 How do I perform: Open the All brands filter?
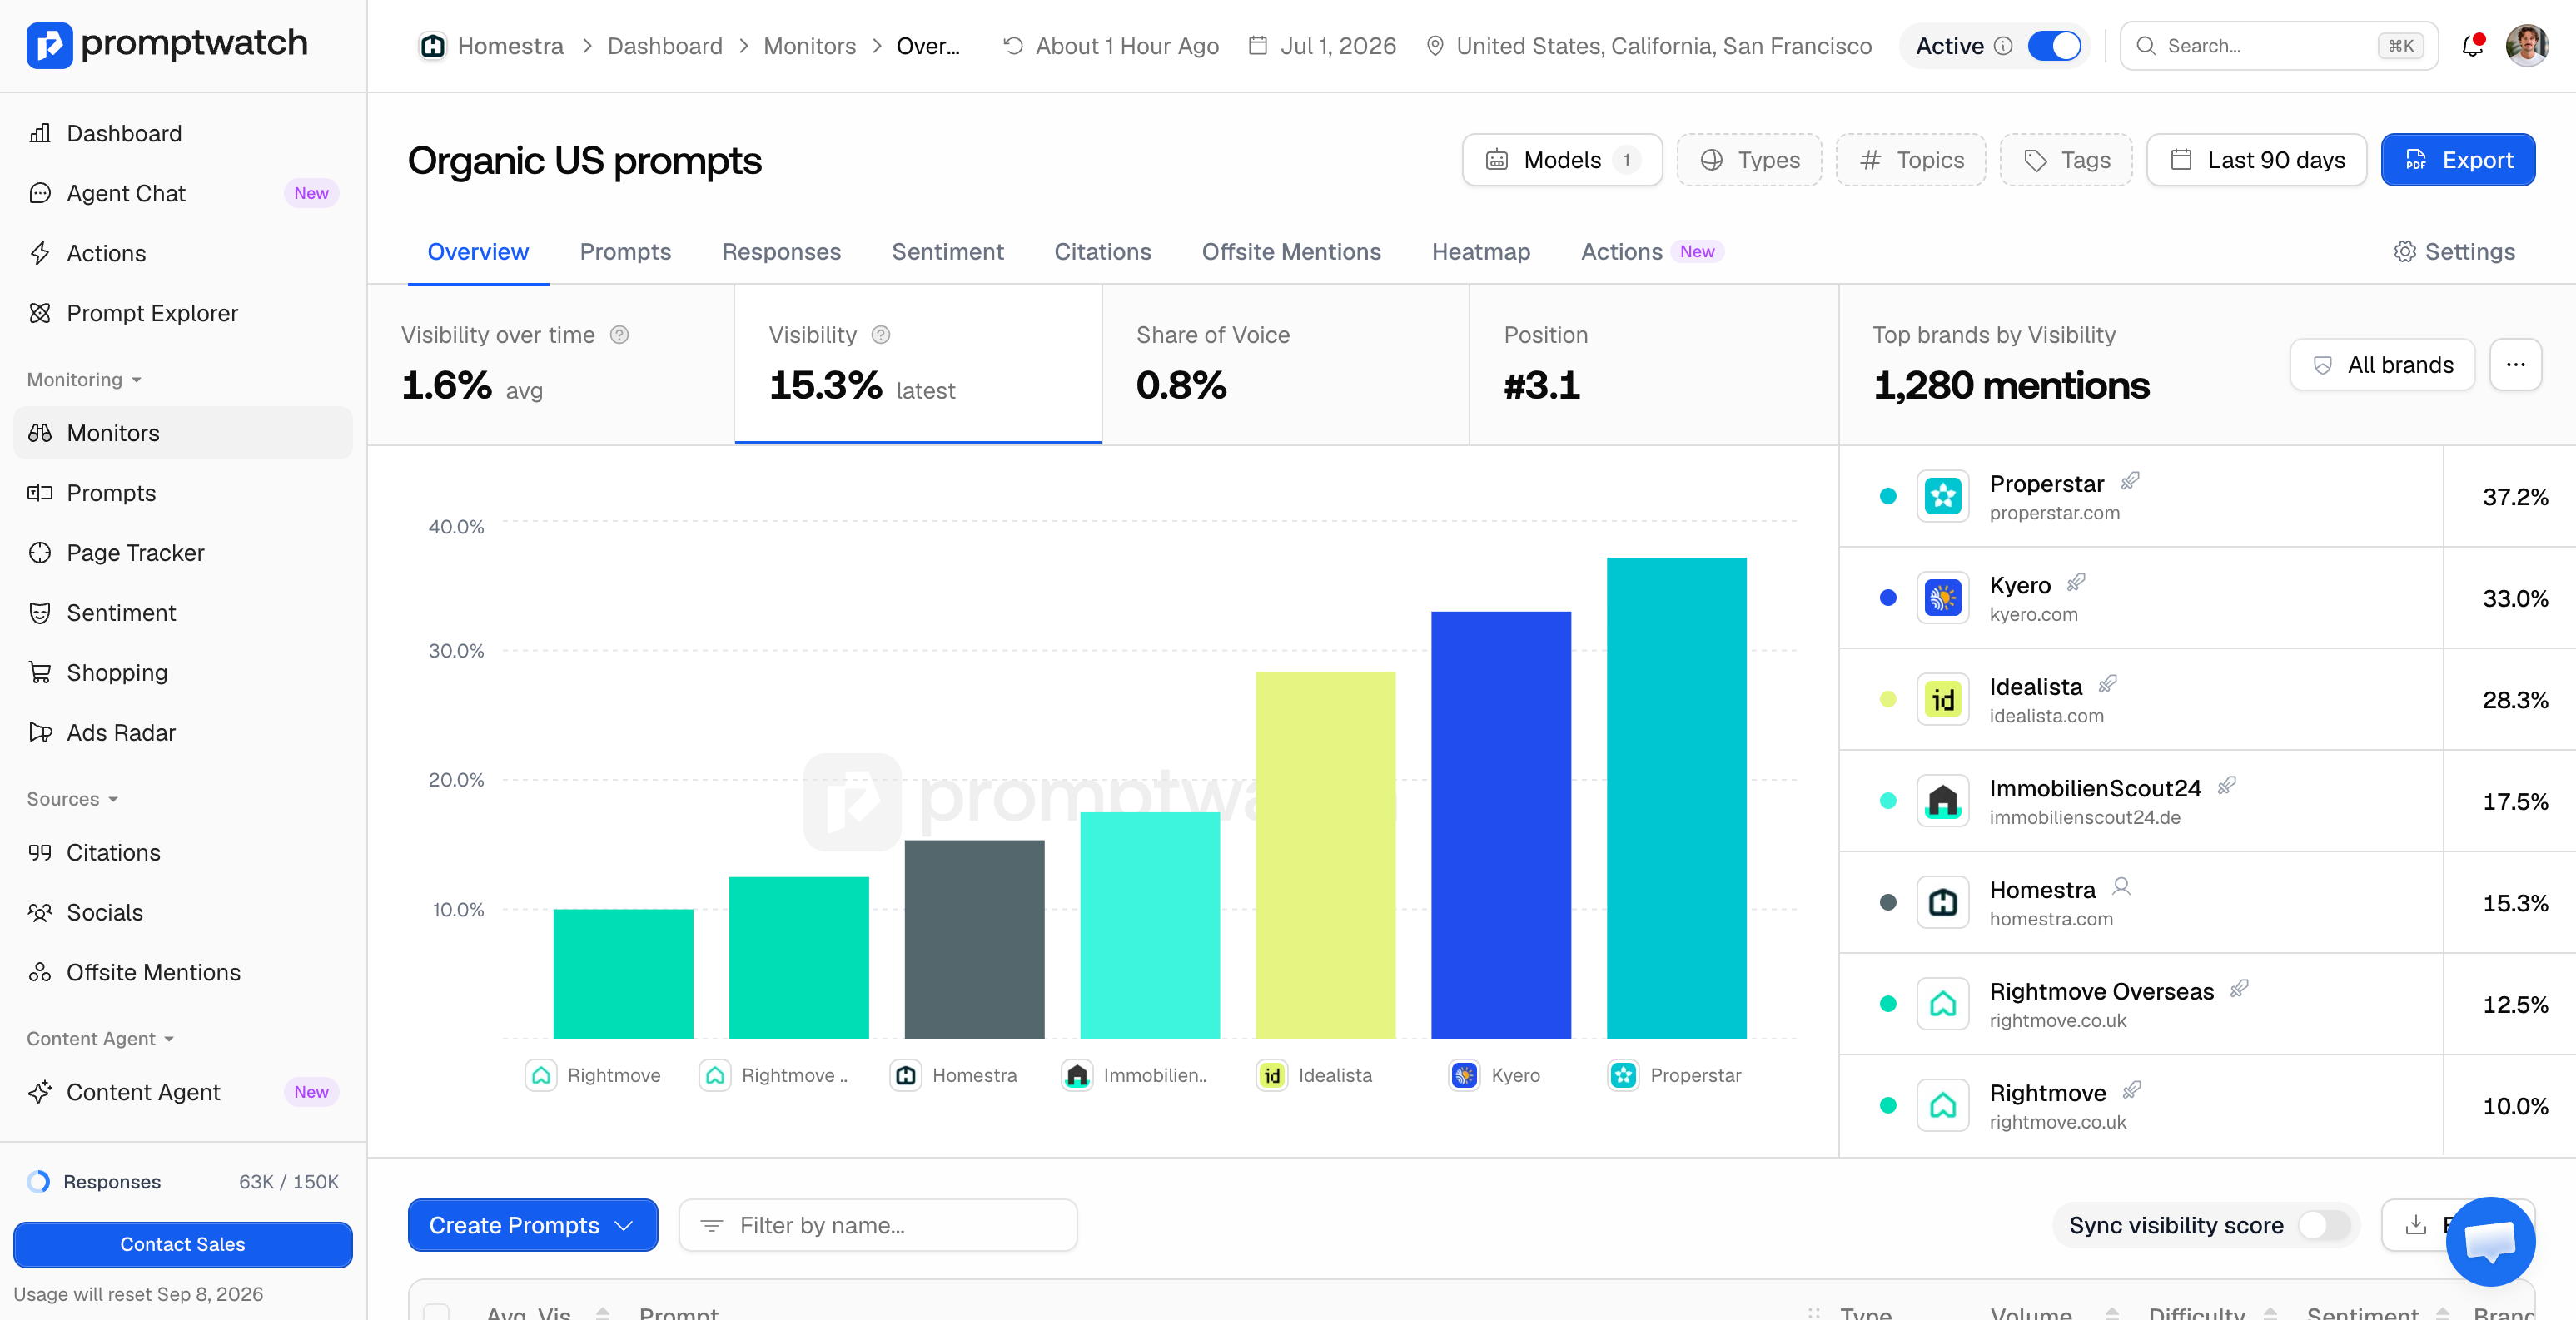(x=2382, y=365)
